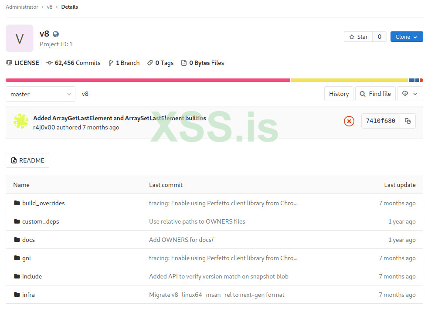Open the 0 Bytes Files link
428x309 pixels.
(203, 63)
